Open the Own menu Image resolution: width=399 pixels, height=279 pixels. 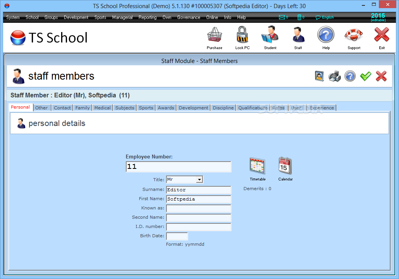(167, 17)
